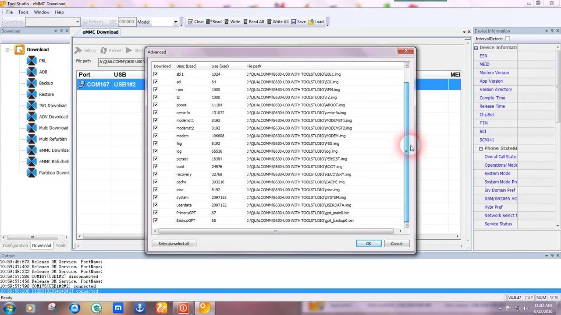Switch to the Configuration tab
Image resolution: width=561 pixels, height=315 pixels.
pyautogui.click(x=15, y=246)
